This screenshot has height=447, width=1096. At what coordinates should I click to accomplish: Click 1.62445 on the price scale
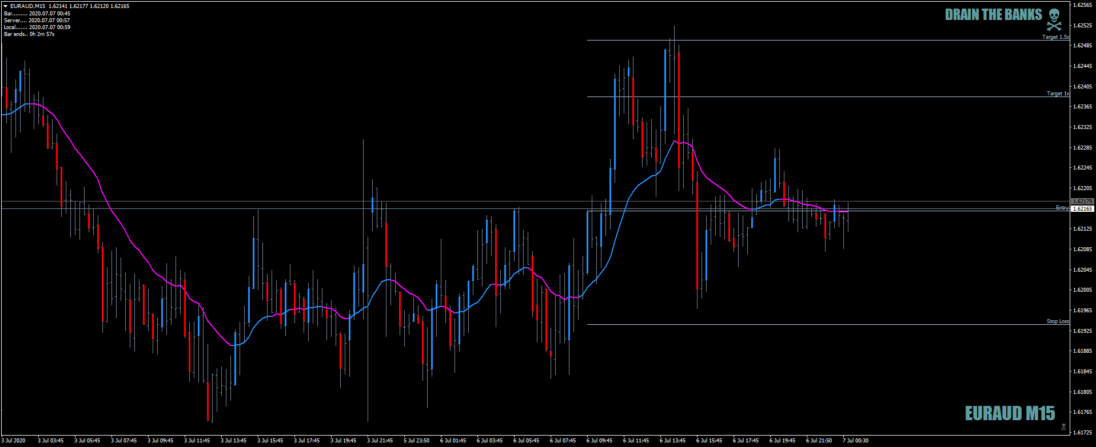tap(1083, 66)
